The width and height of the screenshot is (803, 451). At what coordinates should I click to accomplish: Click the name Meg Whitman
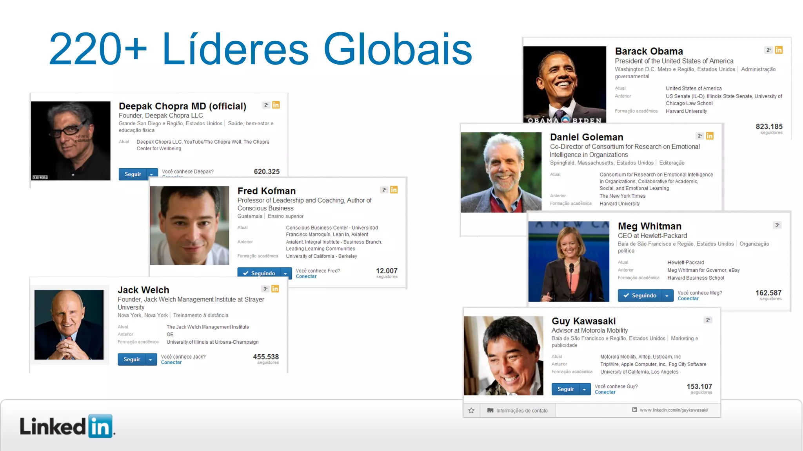[x=650, y=226]
